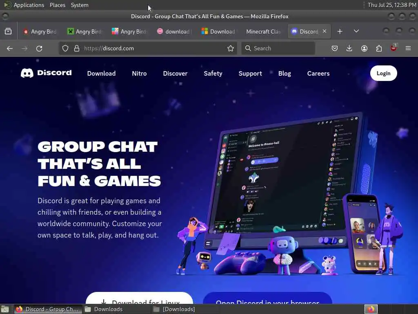Click the clock showing Thu Jul 25
418x314 pixels.
click(x=391, y=5)
